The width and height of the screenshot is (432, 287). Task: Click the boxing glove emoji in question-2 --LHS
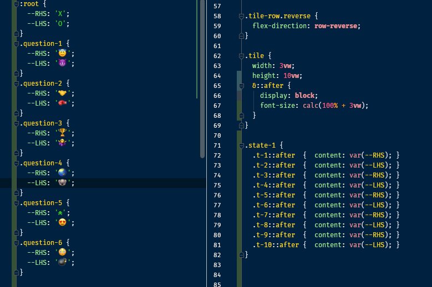pyautogui.click(x=63, y=103)
